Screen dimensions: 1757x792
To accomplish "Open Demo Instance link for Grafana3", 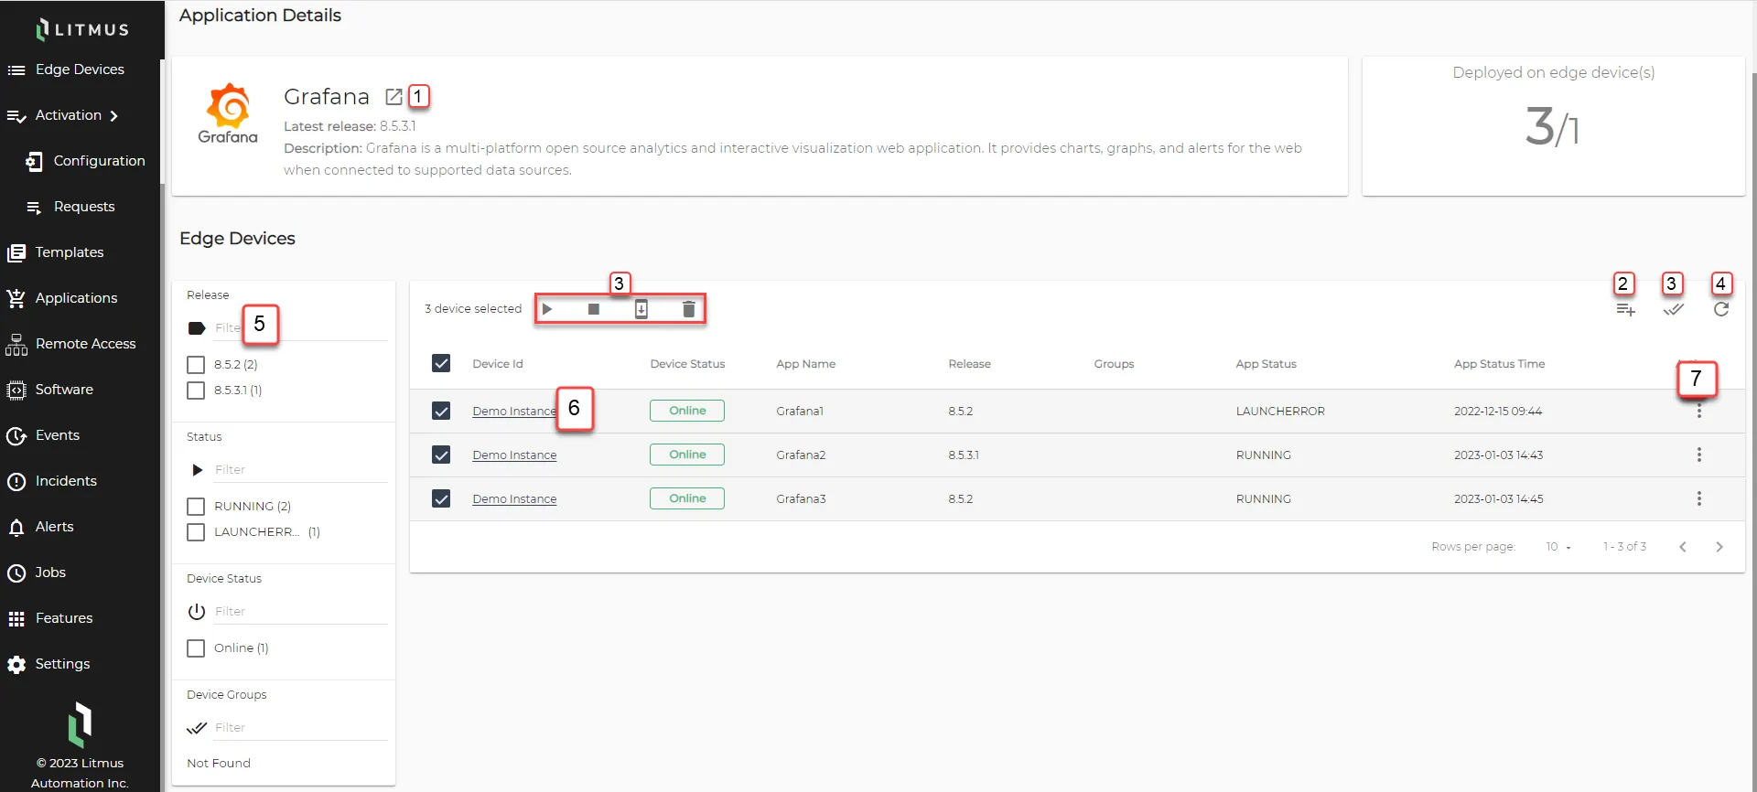I will (x=514, y=499).
